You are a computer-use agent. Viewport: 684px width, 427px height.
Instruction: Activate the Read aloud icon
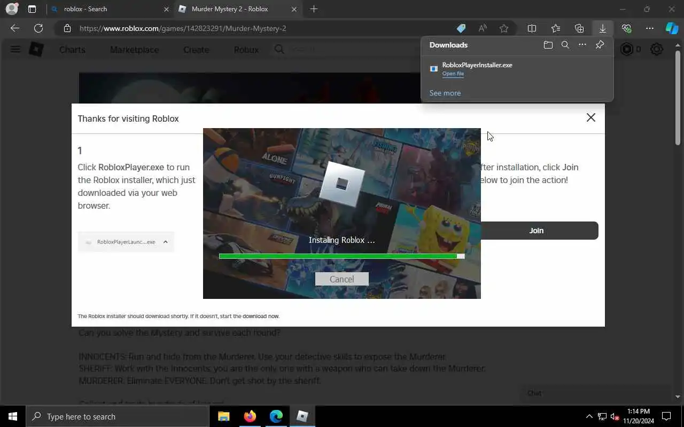click(x=483, y=28)
